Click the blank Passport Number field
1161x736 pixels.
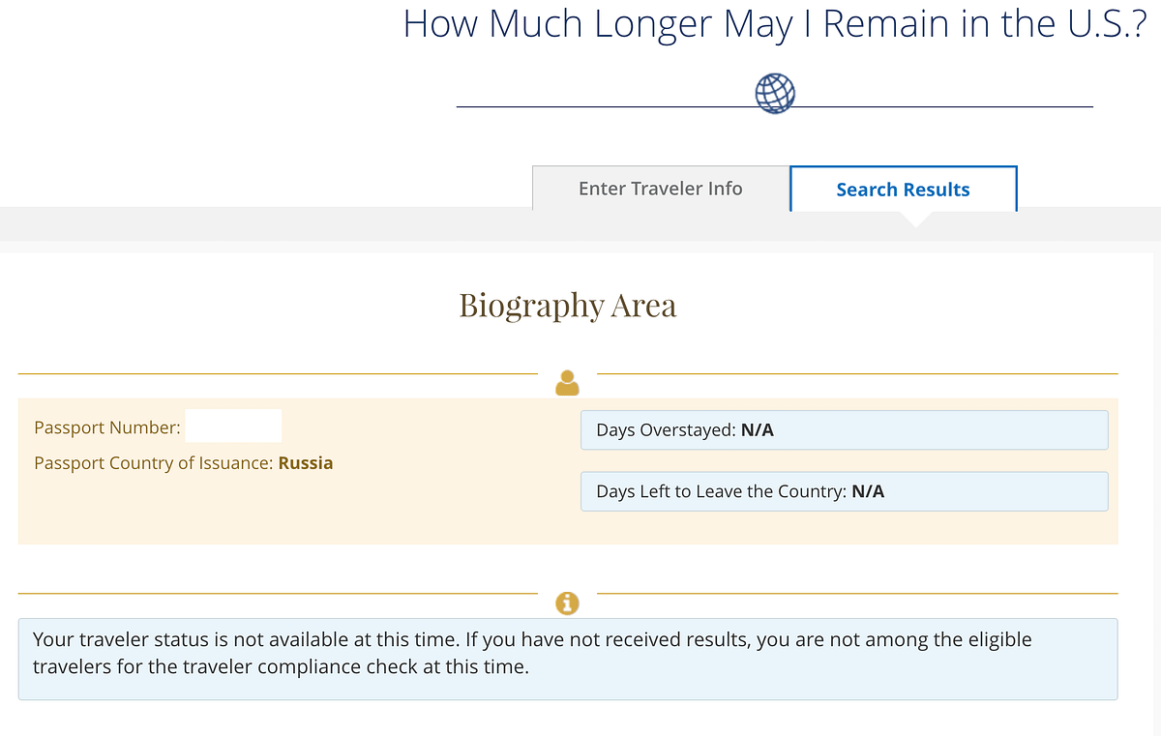click(233, 427)
